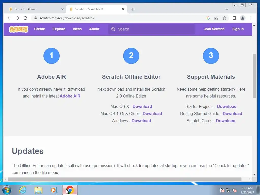This screenshot has height=195, width=260.
Task: Click the Chrome taskbar icon
Action: point(70,190)
